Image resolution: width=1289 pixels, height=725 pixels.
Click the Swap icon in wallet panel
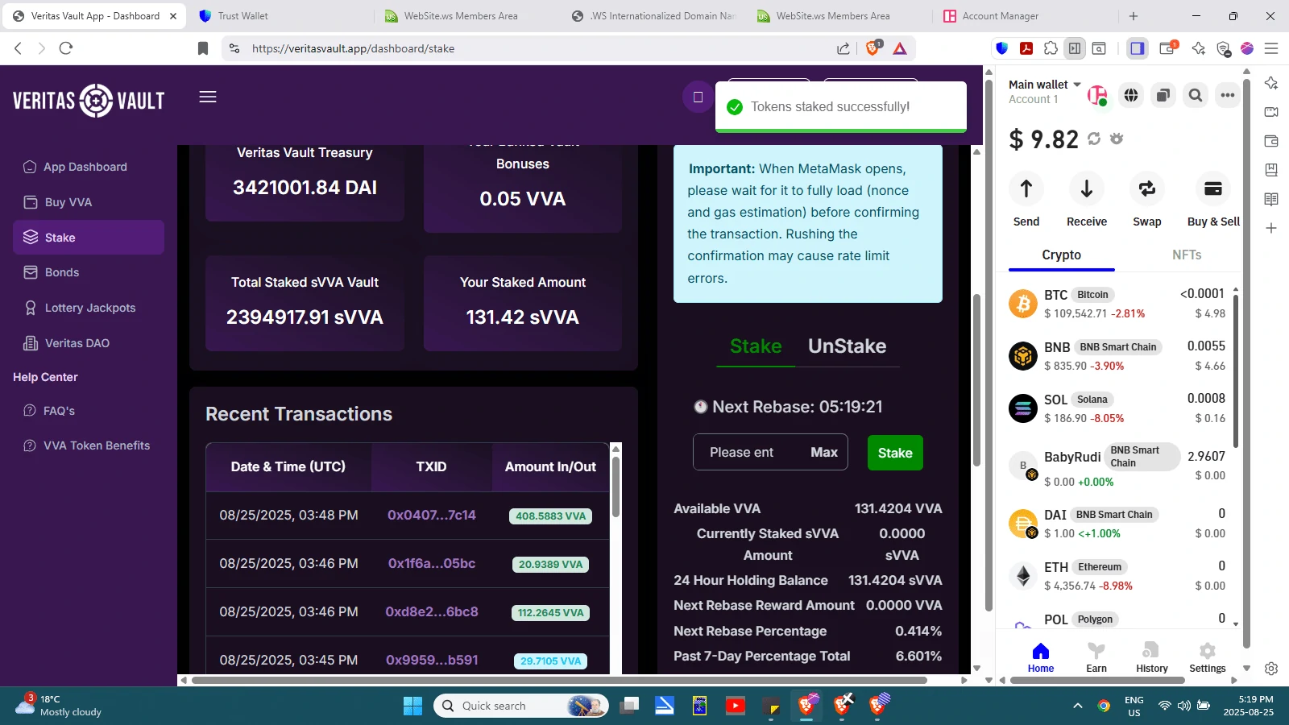tap(1146, 189)
